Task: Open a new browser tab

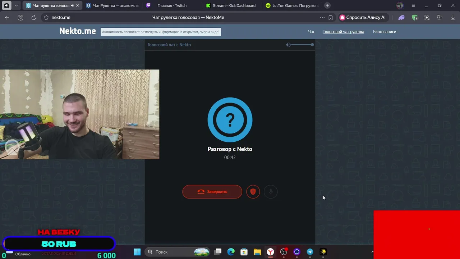Action: tap(327, 5)
